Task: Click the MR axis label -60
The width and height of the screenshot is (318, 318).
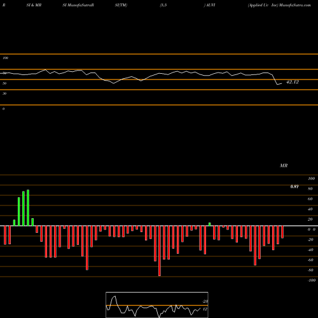Action: point(310,260)
